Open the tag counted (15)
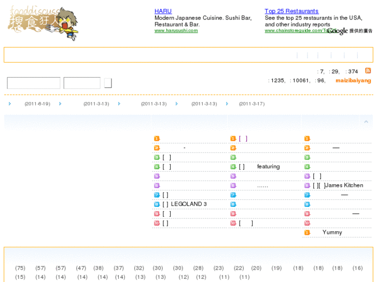Viewport: 377px width, 282px height. coord(20,277)
